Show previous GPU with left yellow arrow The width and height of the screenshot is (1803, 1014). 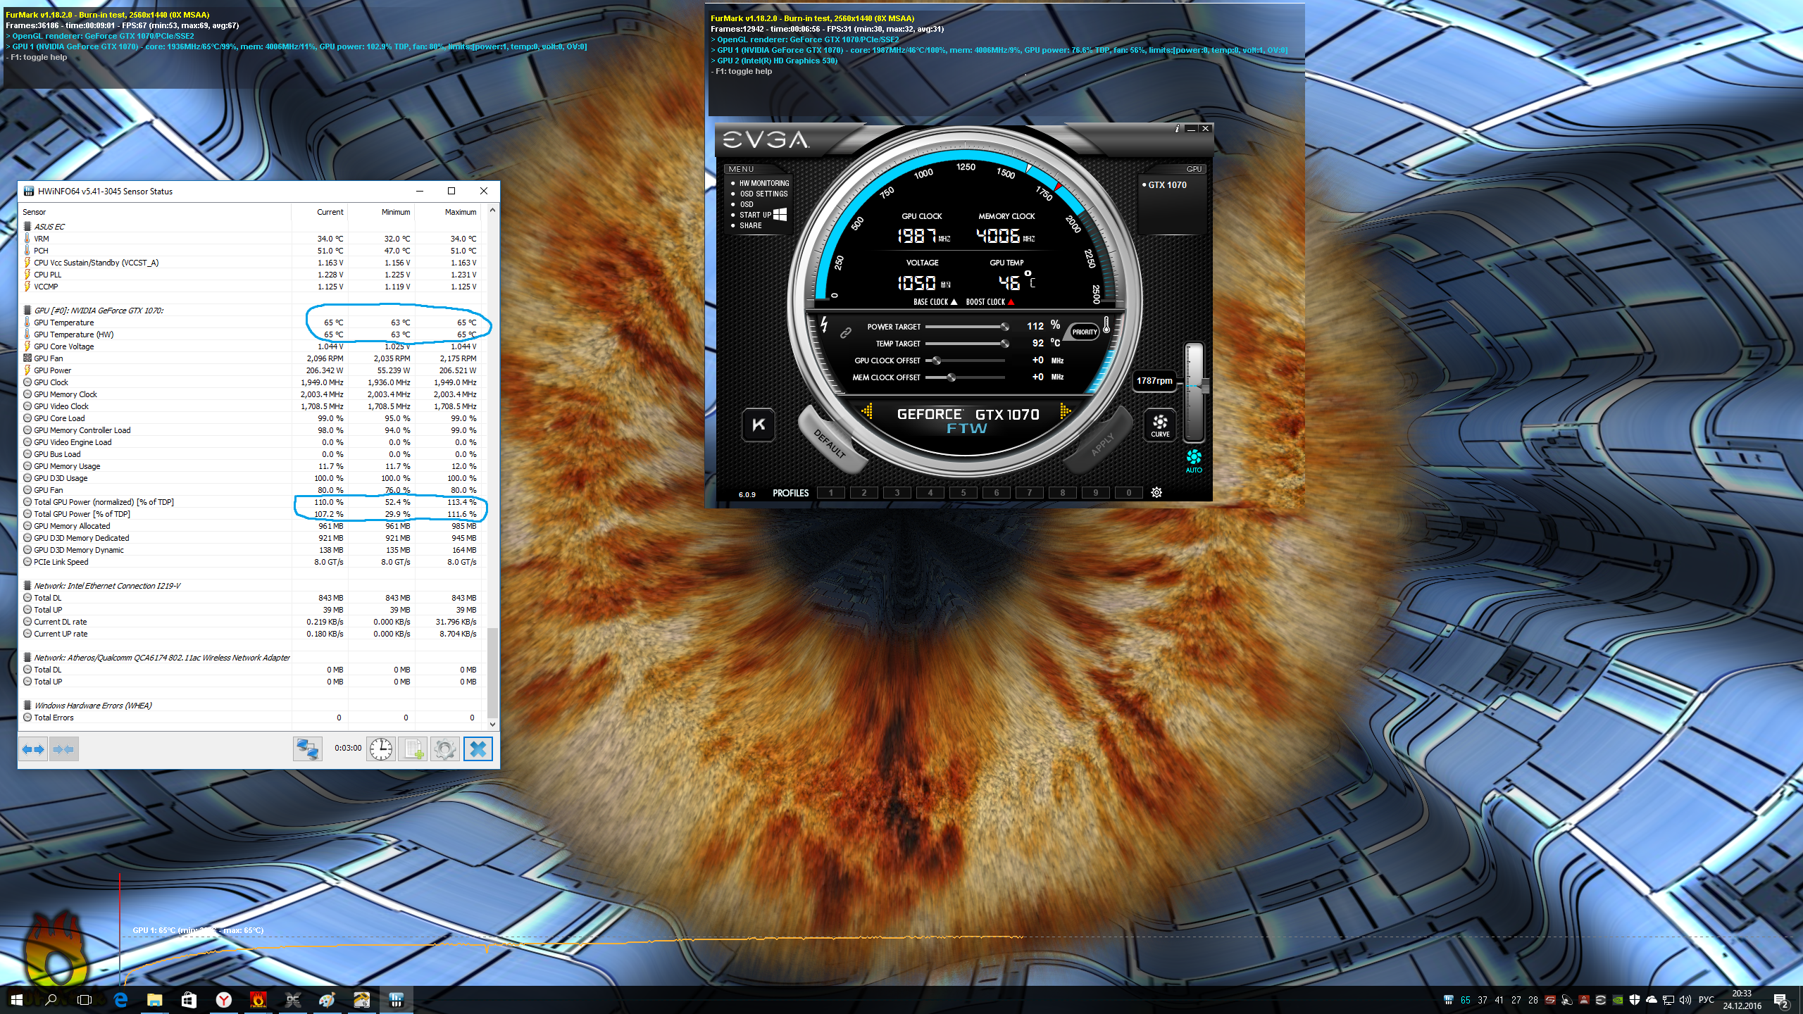point(867,411)
